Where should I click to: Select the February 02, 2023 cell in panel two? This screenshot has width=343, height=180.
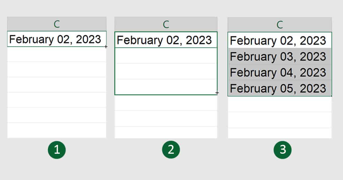[166, 40]
